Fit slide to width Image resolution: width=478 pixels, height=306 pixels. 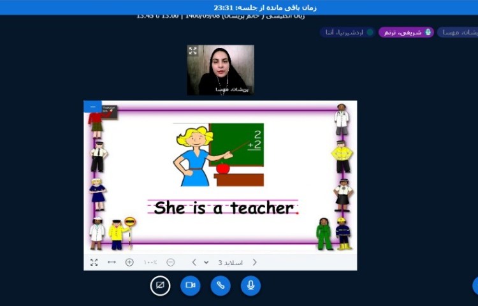point(112,262)
